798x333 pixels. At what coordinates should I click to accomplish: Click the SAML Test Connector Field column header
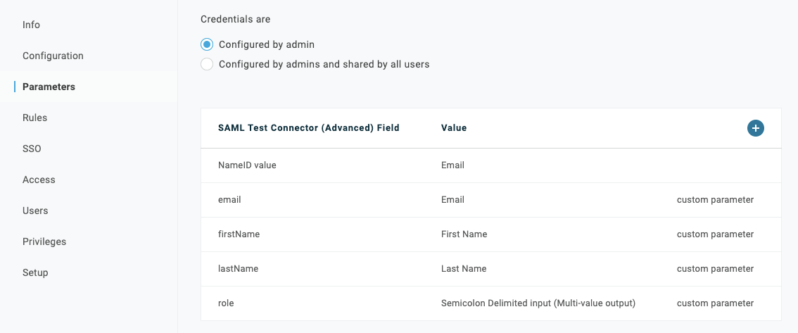coord(308,128)
